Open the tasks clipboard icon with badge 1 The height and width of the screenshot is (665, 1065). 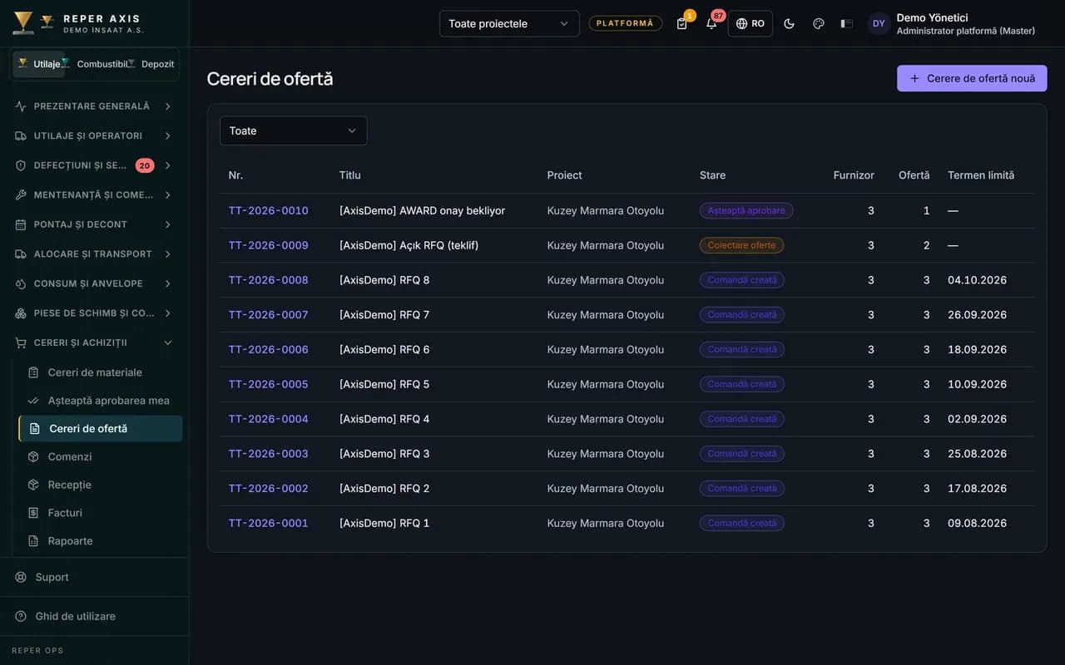682,23
